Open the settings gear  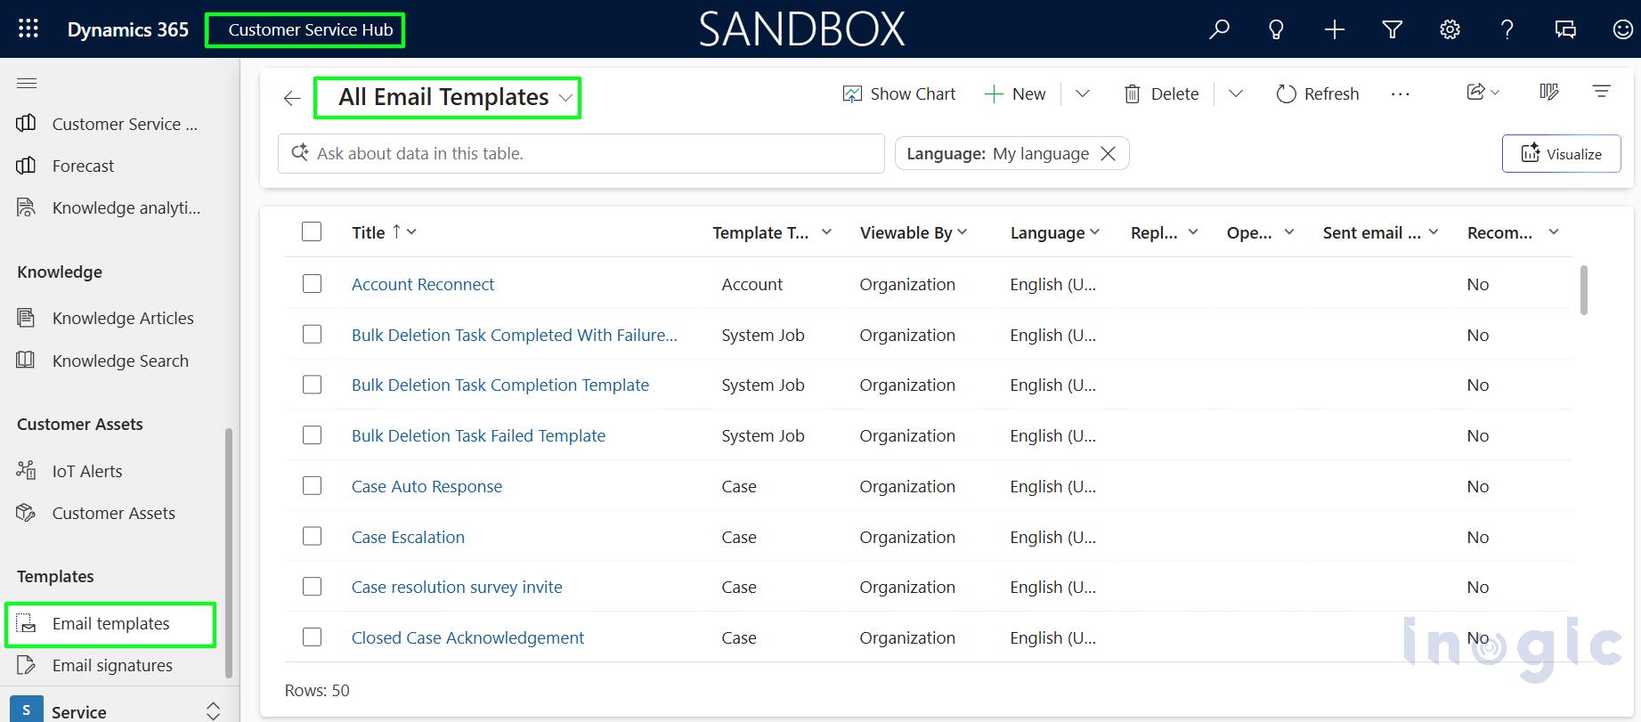coord(1450,29)
